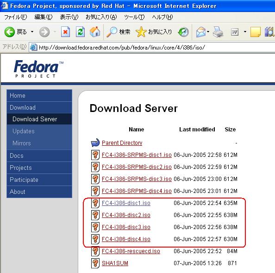Screen dimensions: 275x273
Task: Expand the Mail button dropdown arrow
Action: pyautogui.click(x=208, y=32)
